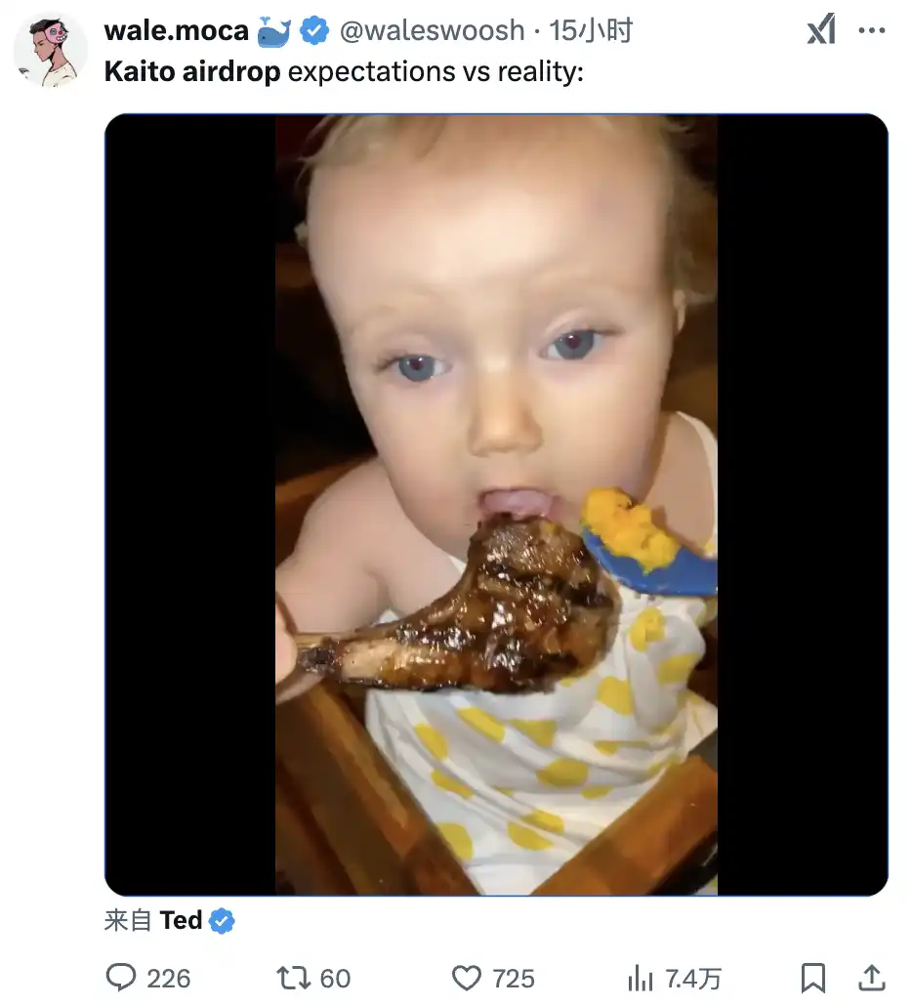Open the three-dot more options menu

(872, 30)
